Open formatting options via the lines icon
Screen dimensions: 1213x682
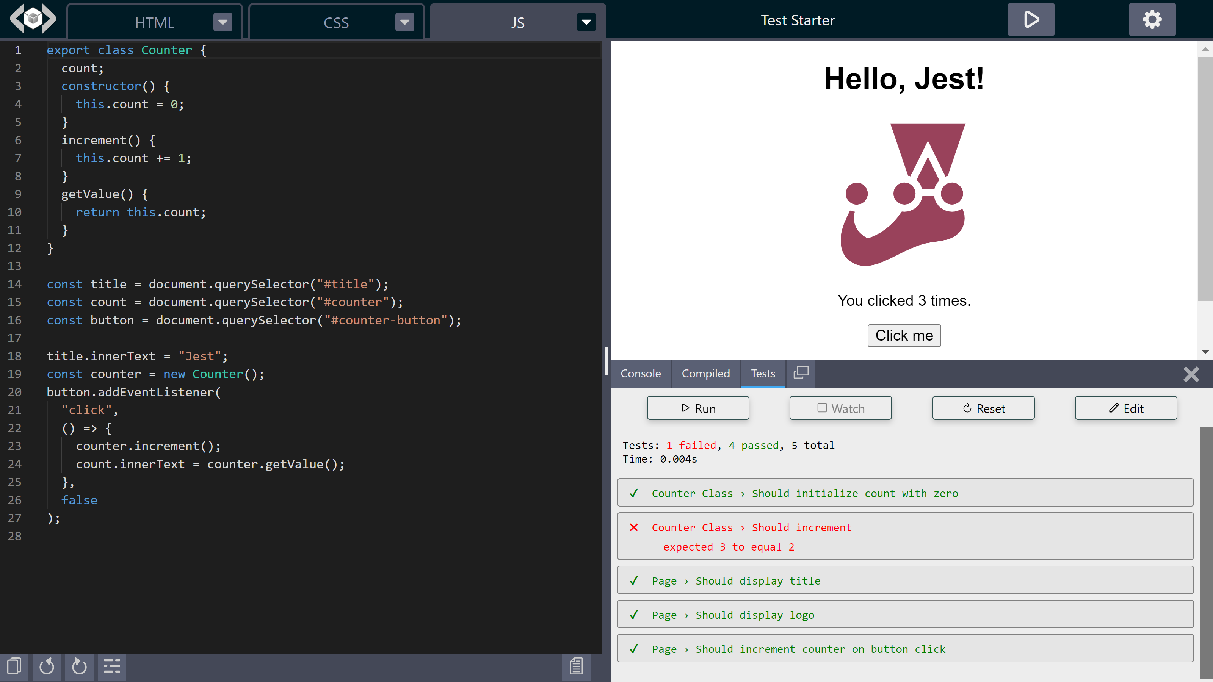(x=111, y=666)
